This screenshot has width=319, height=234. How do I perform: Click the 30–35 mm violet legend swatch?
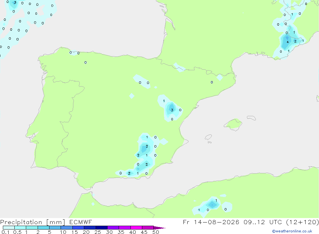point(113,228)
